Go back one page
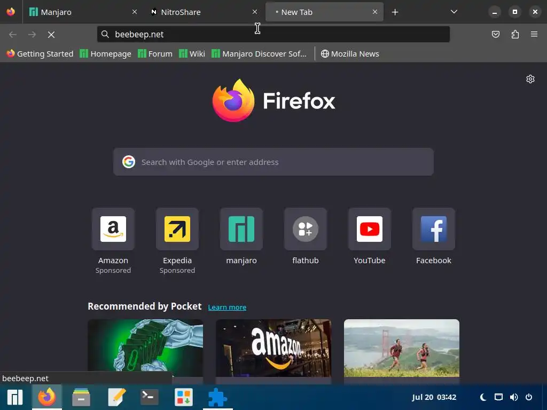Image resolution: width=547 pixels, height=410 pixels. tap(13, 34)
